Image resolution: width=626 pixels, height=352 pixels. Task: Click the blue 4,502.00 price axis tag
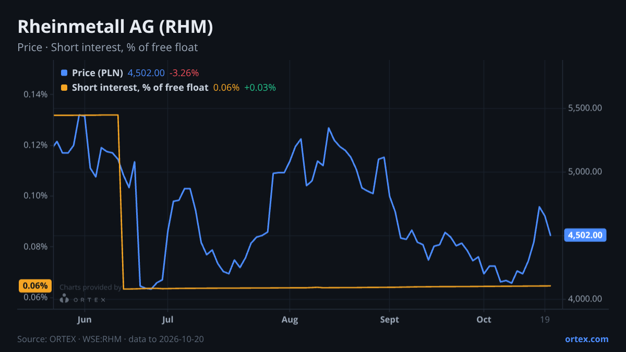click(585, 235)
